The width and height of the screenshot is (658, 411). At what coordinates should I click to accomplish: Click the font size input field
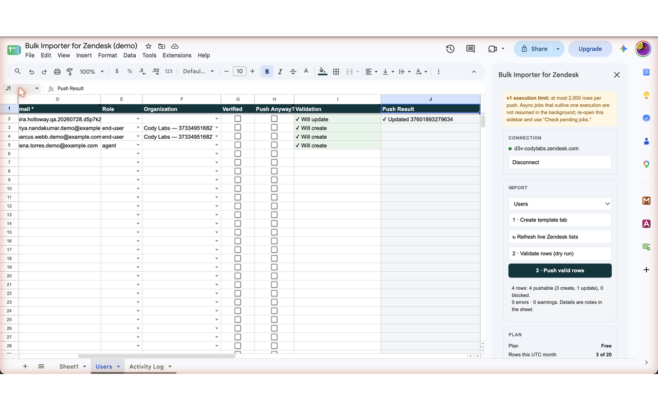tap(240, 71)
